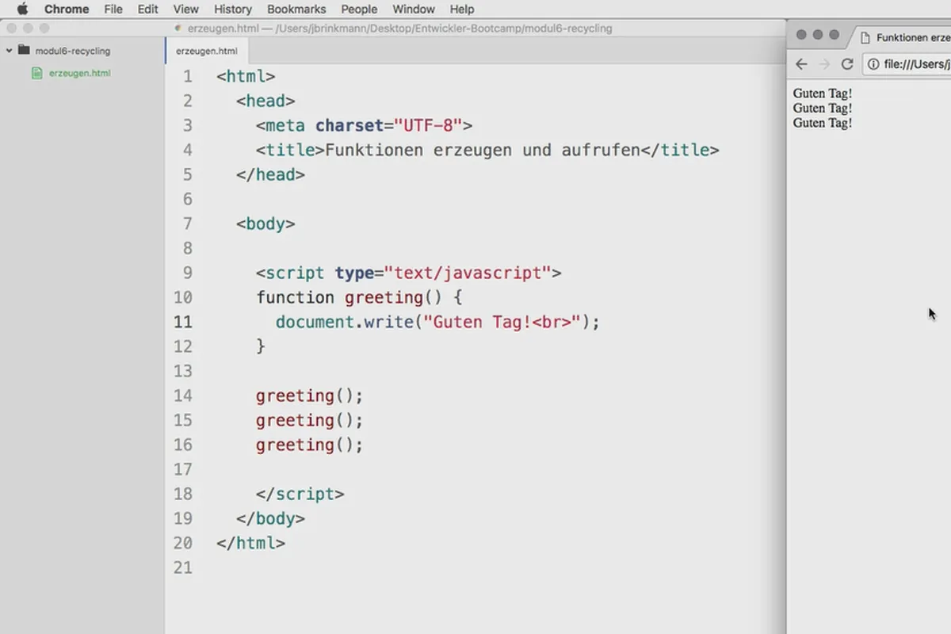Switch to the erzeugen.html editor tab

coord(206,52)
